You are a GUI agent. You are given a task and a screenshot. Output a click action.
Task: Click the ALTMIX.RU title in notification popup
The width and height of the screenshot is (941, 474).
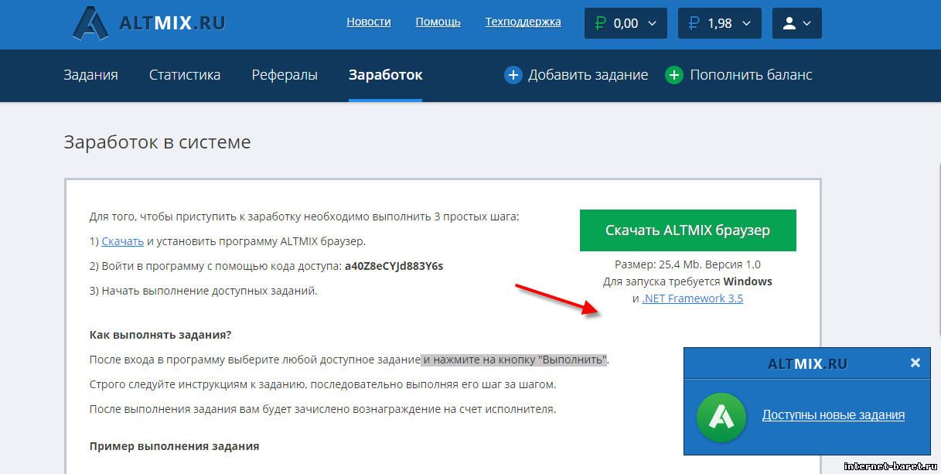[x=807, y=363]
